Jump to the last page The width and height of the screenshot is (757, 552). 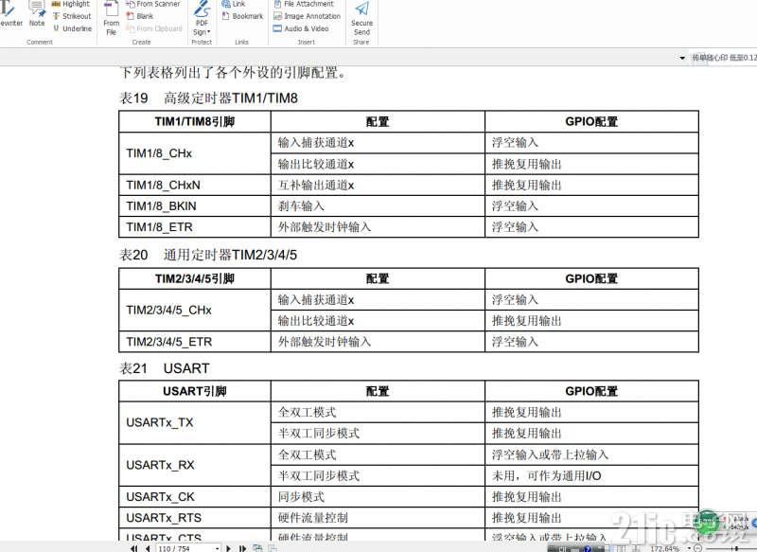click(x=242, y=548)
